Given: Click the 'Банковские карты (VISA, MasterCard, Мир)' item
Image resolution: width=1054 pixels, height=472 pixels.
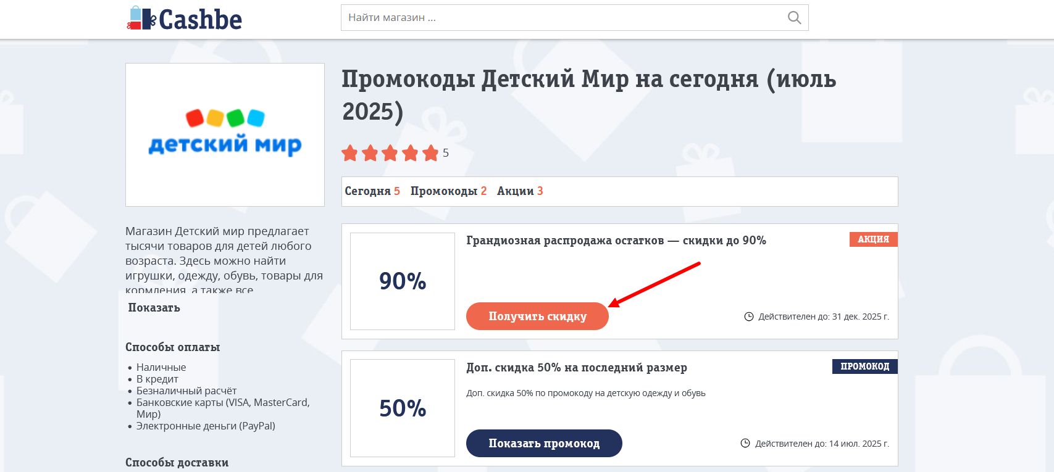Looking at the screenshot, I should pos(223,408).
